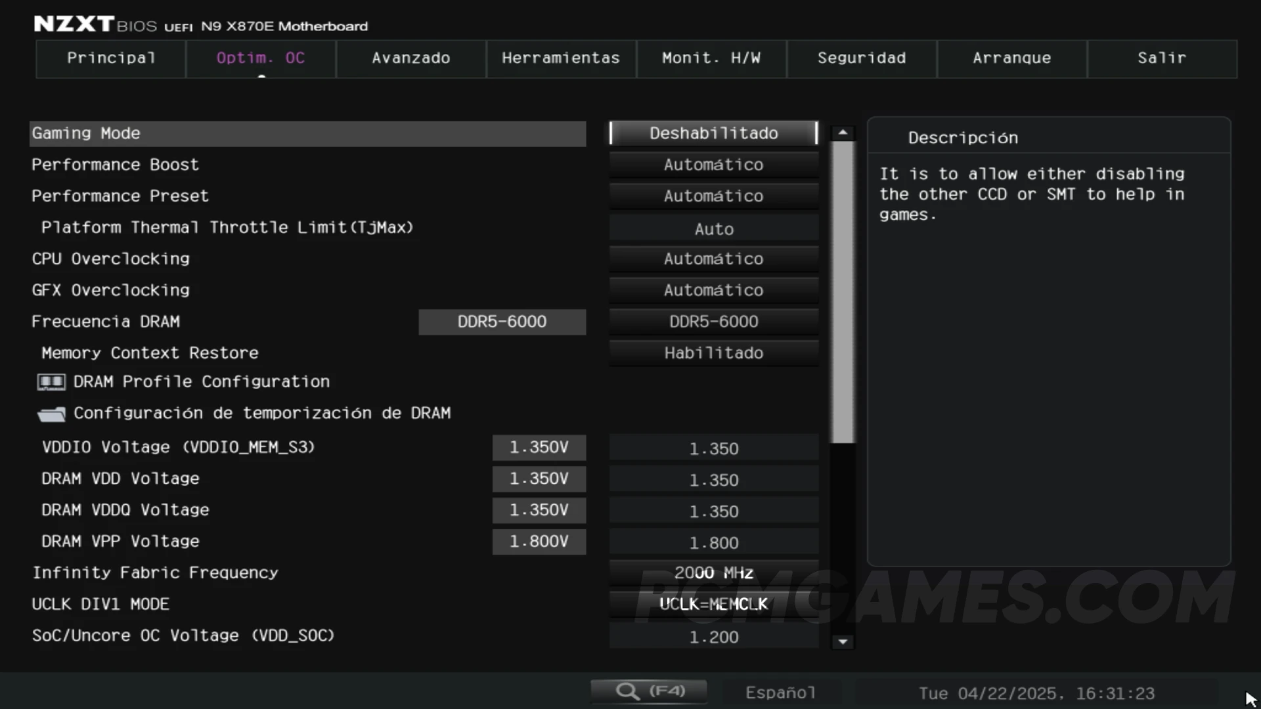The image size is (1261, 709).
Task: Toggle Memory Context Restore Habilitado value
Action: click(714, 353)
